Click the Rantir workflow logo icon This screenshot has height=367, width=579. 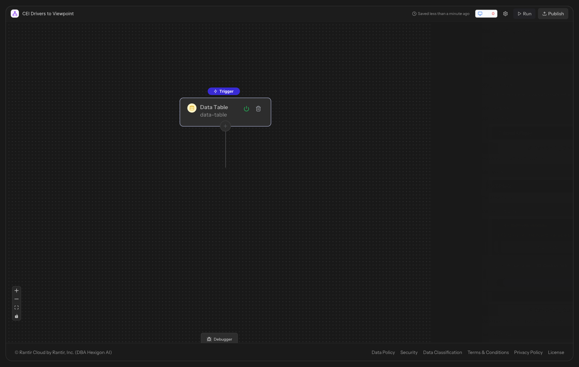click(15, 14)
